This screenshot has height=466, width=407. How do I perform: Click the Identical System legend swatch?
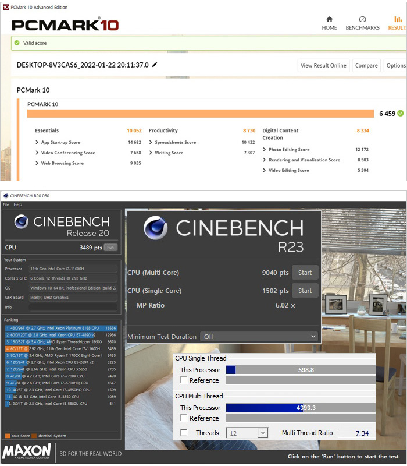[x=34, y=436]
